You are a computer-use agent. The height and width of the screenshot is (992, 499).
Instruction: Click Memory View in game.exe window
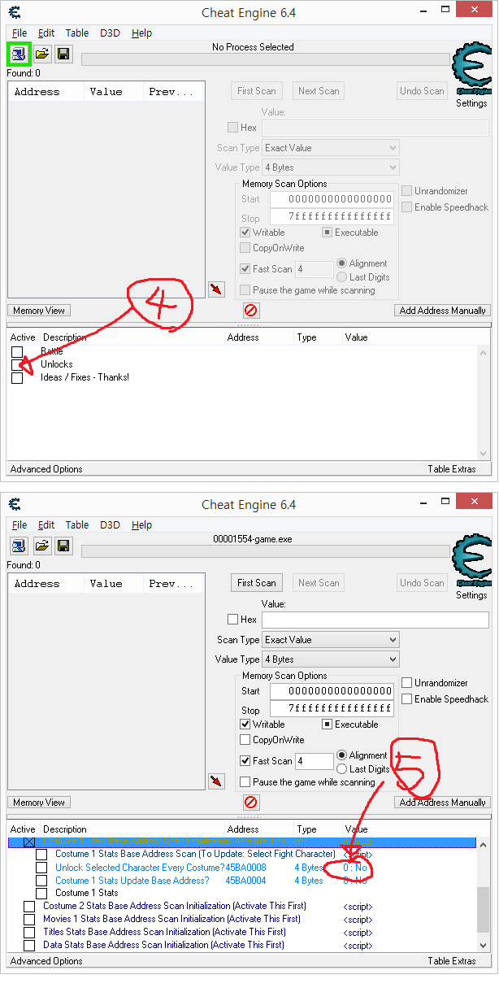39,803
